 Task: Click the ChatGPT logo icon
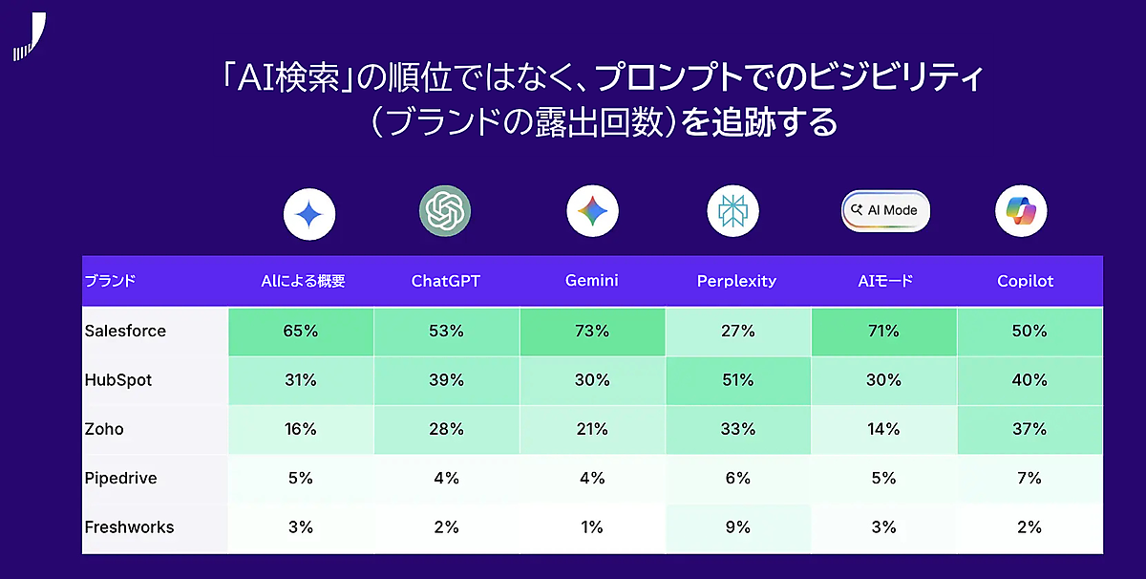tap(446, 210)
